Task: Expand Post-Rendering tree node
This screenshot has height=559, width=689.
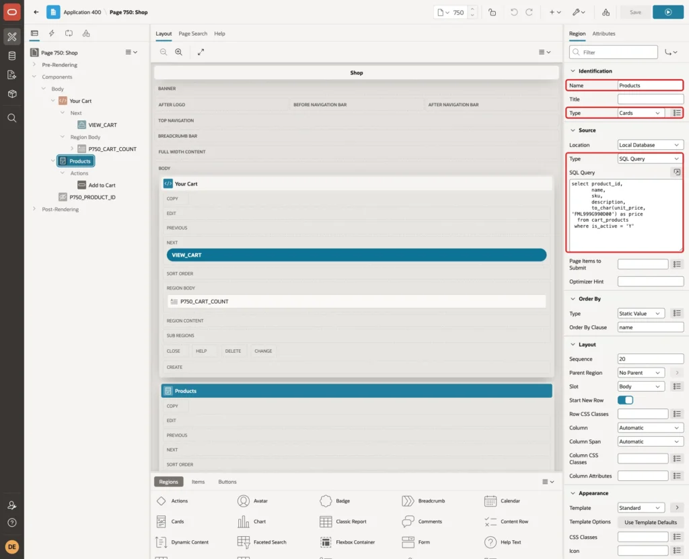Action: 34,209
